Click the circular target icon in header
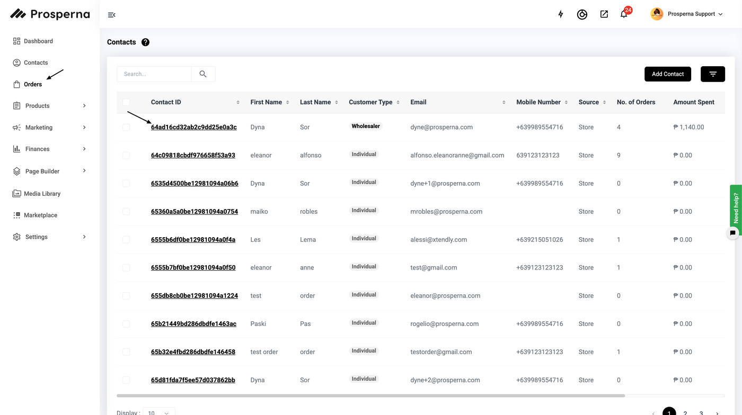The image size is (742, 415). coord(582,15)
